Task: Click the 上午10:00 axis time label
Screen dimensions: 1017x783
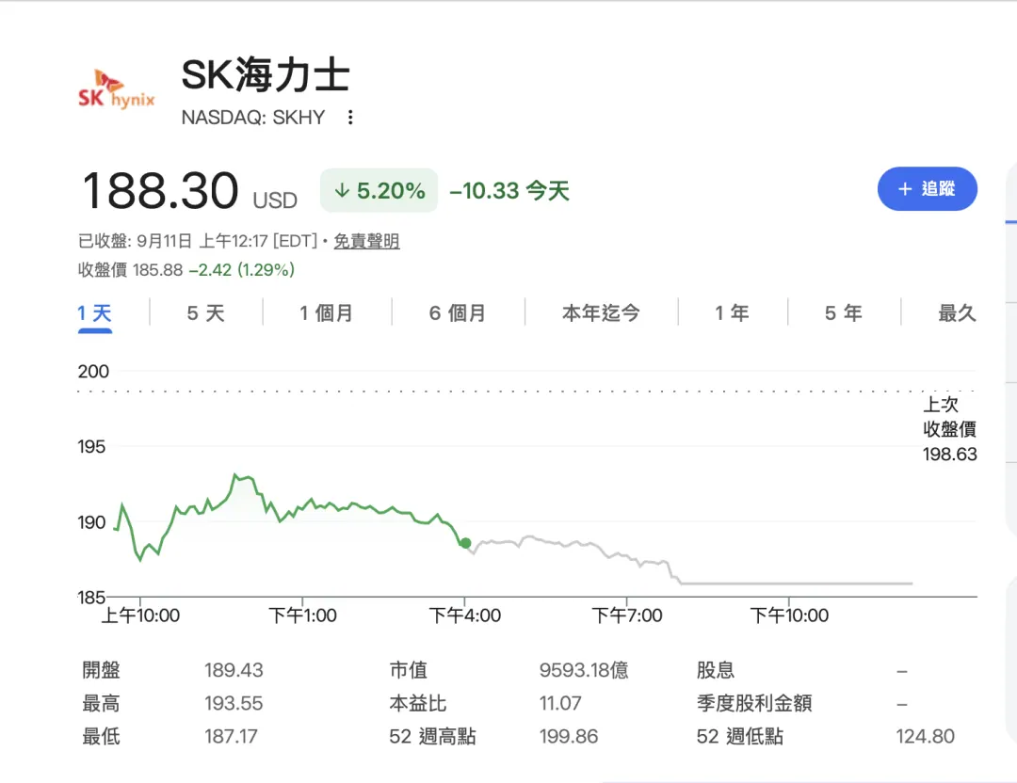Action: pos(140,615)
